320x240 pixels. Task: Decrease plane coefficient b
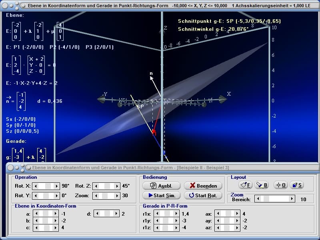coord(36,220)
